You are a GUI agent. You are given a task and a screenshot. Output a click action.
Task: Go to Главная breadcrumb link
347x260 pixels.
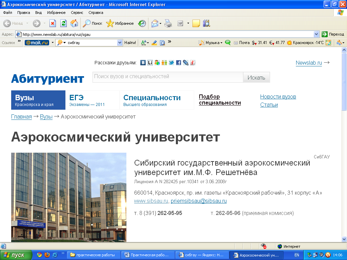coord(21,116)
